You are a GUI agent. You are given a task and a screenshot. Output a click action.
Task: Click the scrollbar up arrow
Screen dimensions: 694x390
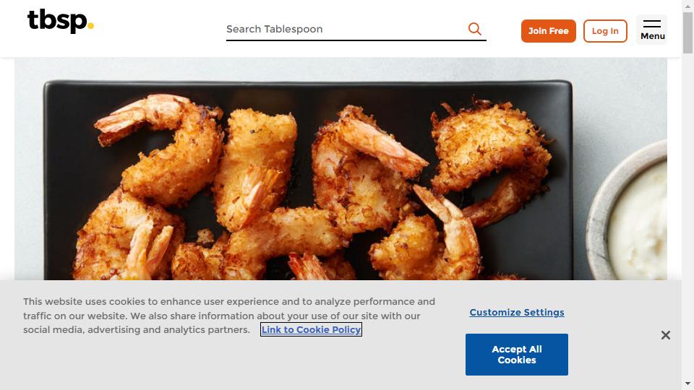pyautogui.click(x=687, y=5)
